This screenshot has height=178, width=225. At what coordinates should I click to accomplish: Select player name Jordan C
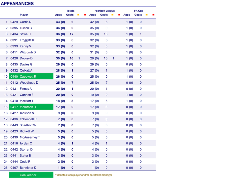(26, 143)
